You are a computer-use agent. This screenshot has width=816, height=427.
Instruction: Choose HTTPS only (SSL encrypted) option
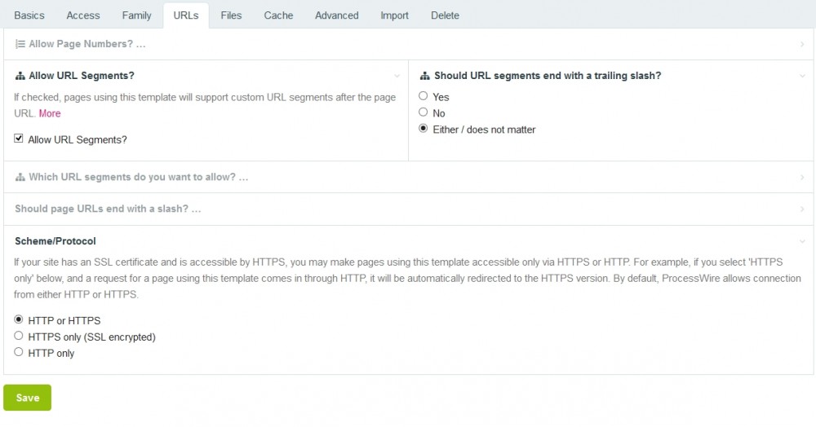19,336
